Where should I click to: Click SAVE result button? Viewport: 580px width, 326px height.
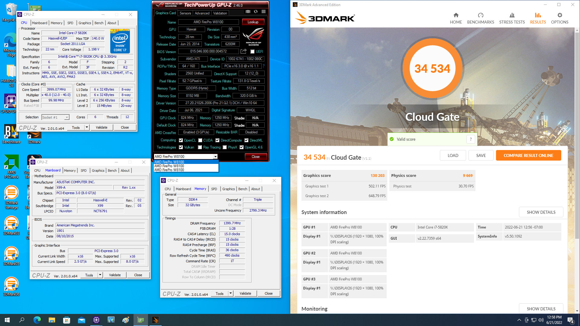click(x=481, y=155)
